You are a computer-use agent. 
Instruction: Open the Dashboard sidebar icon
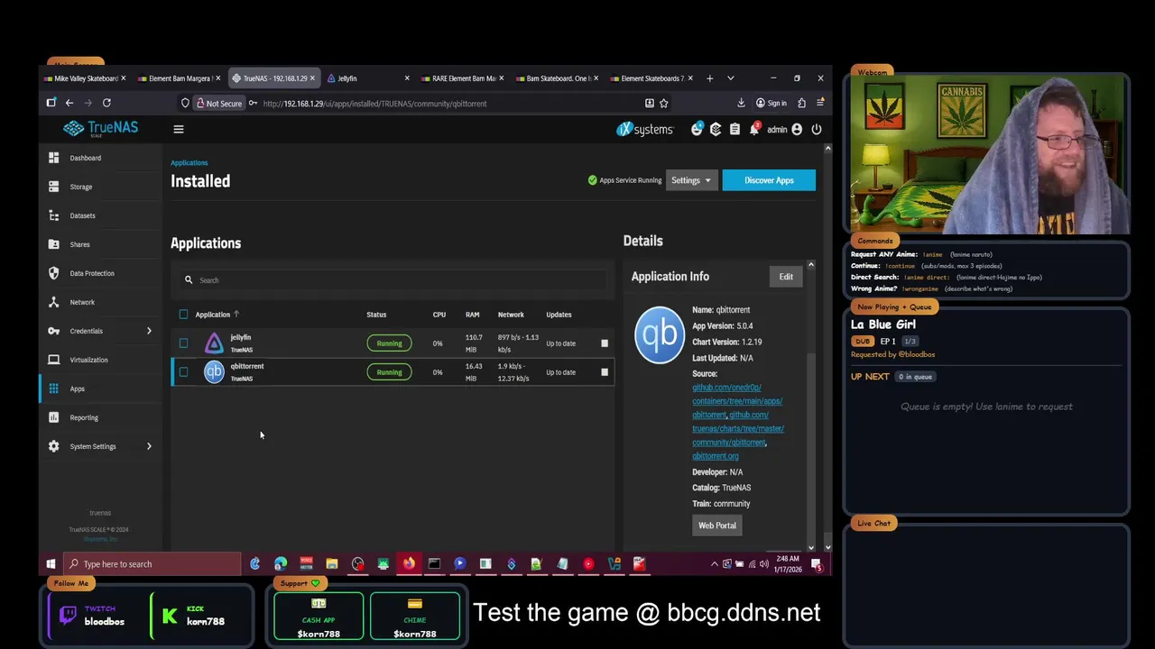point(53,158)
